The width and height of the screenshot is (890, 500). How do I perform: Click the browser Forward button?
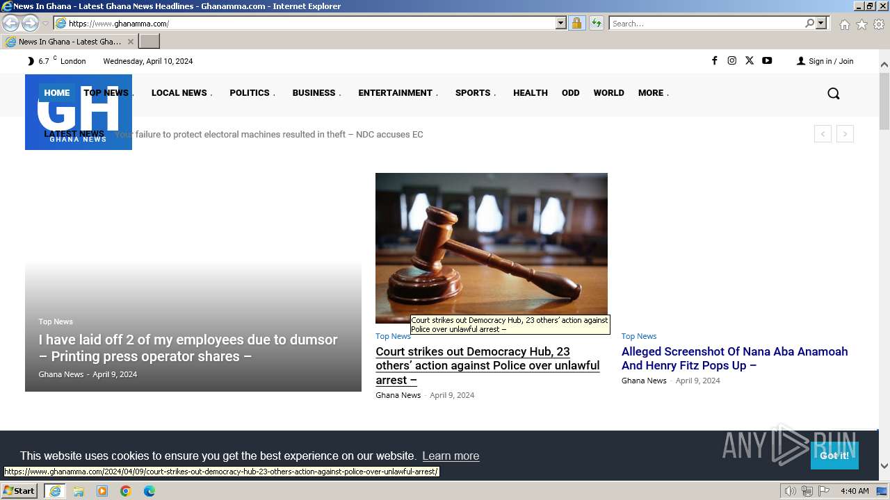(x=30, y=23)
